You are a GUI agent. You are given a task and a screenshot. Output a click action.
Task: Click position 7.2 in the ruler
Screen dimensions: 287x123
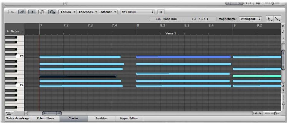pyautogui.click(x=66, y=25)
